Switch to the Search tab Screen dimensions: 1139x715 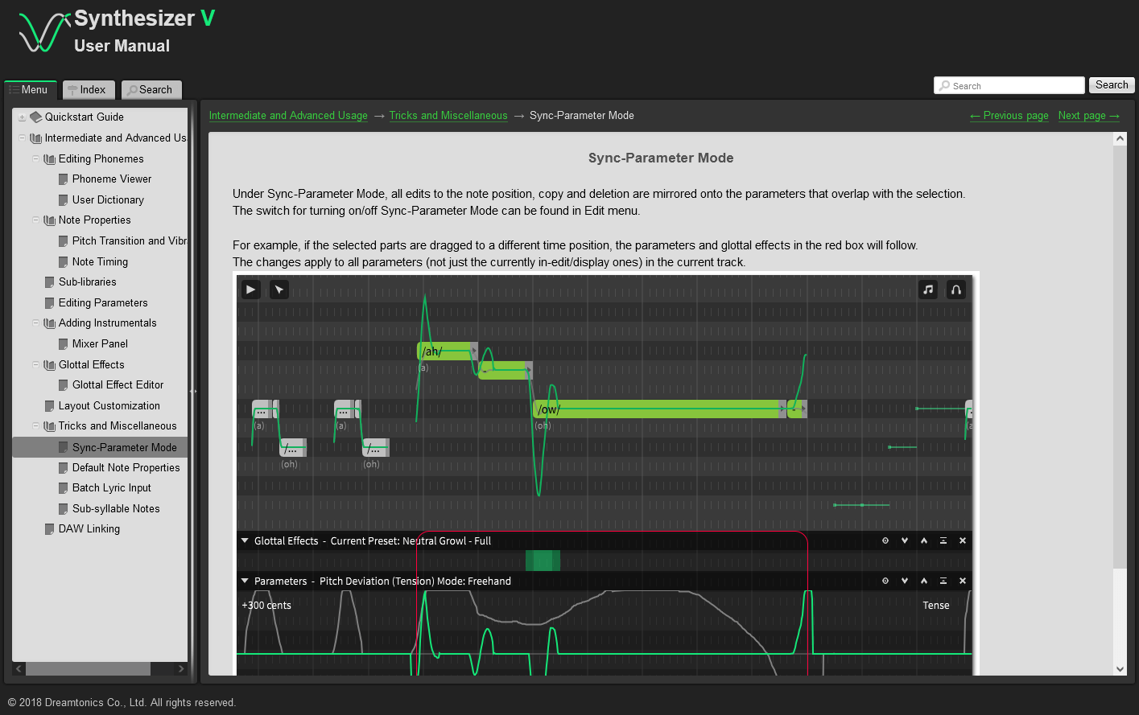pyautogui.click(x=151, y=90)
